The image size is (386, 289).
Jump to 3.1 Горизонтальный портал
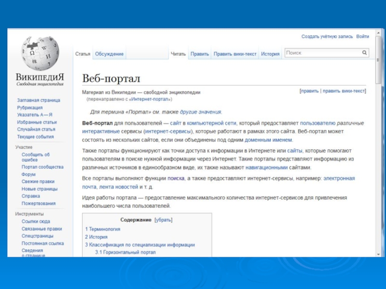pos(125,252)
